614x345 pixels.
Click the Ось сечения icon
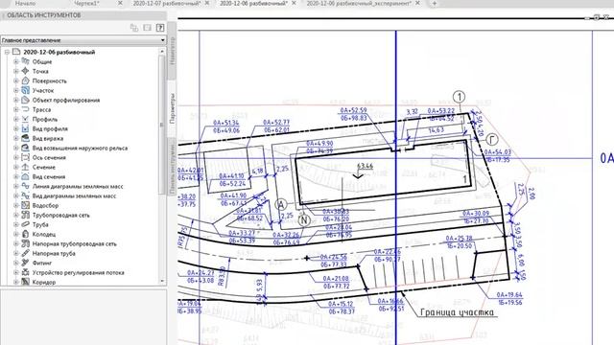(x=26, y=157)
